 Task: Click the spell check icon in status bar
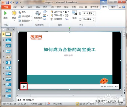[48, 104]
